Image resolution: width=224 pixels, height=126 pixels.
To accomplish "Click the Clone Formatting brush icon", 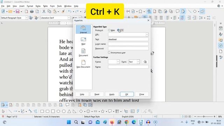I will 63,12.
